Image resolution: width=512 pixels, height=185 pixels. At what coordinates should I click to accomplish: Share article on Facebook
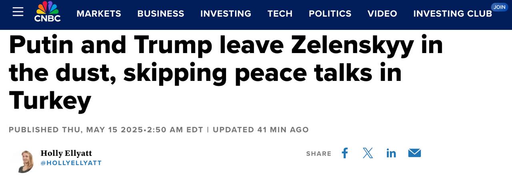tap(345, 153)
